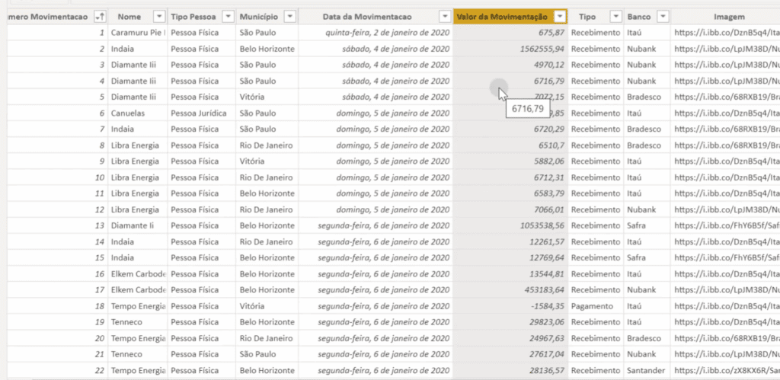The image size is (780, 380).
Task: Click 'Indaia' name cell in row 2
Action: (x=138, y=49)
